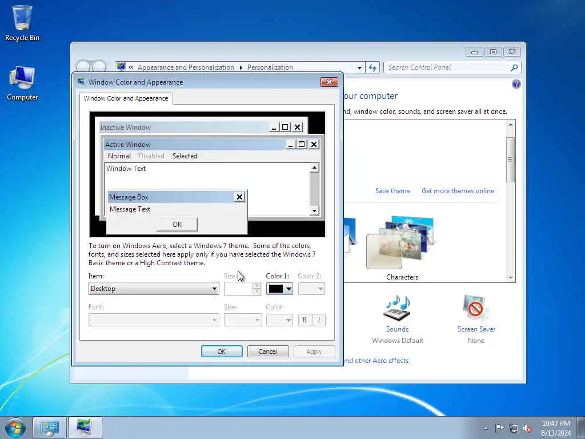Click the themes list scrollbar thumb
This screenshot has width=585, height=439.
[510, 160]
